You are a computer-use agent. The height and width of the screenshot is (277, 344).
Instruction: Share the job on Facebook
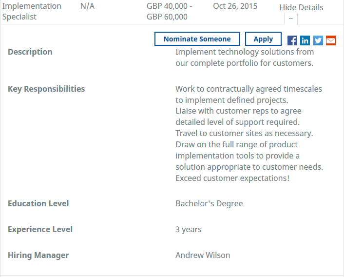click(292, 40)
